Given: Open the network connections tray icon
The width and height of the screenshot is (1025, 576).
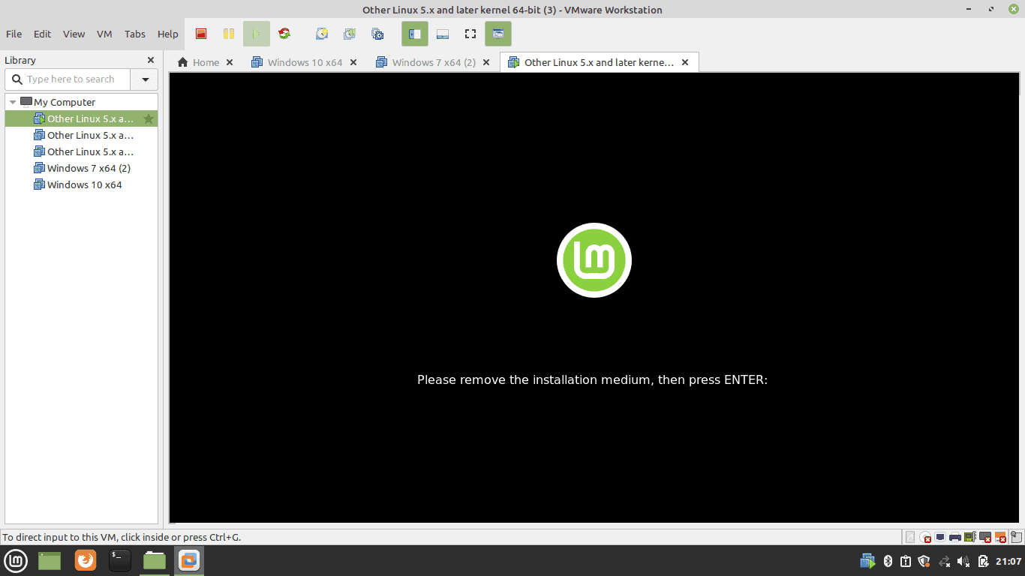Looking at the screenshot, I should [944, 561].
